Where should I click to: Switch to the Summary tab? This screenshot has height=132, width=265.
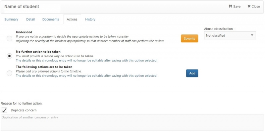(11, 20)
